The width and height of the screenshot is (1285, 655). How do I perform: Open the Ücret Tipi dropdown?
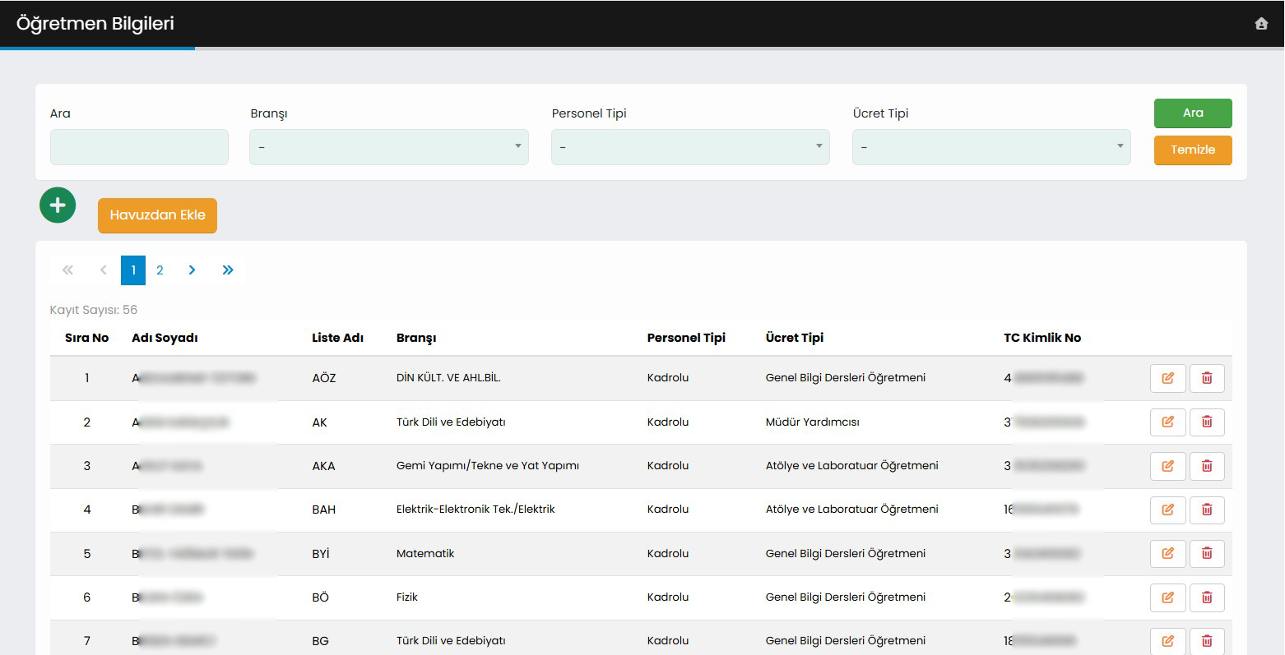tap(991, 147)
